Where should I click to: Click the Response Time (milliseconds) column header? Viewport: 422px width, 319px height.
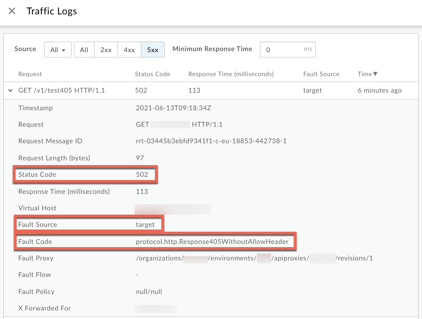pyautogui.click(x=231, y=74)
